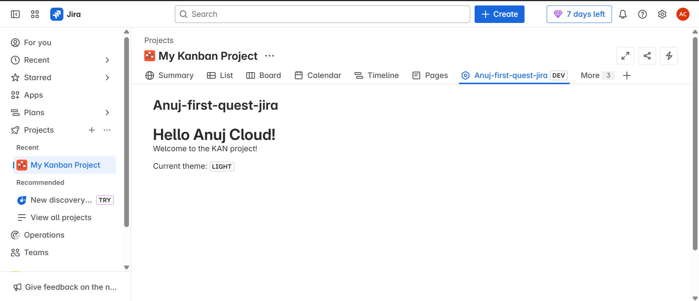699x301 pixels.
Task: Open View all projects link
Action: click(61, 218)
